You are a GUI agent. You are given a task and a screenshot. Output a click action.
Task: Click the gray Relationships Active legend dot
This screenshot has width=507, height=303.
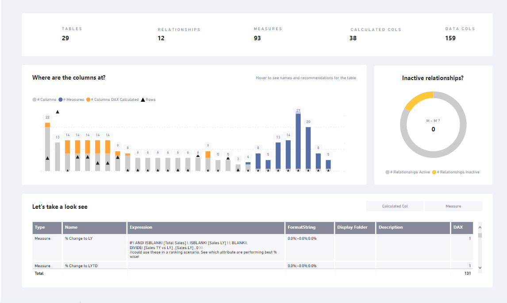point(388,172)
